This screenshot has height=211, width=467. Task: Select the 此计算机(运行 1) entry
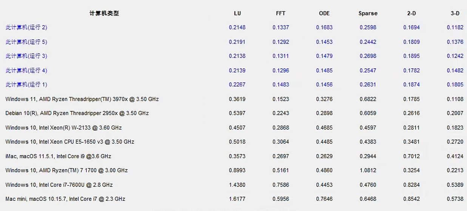(x=26, y=85)
